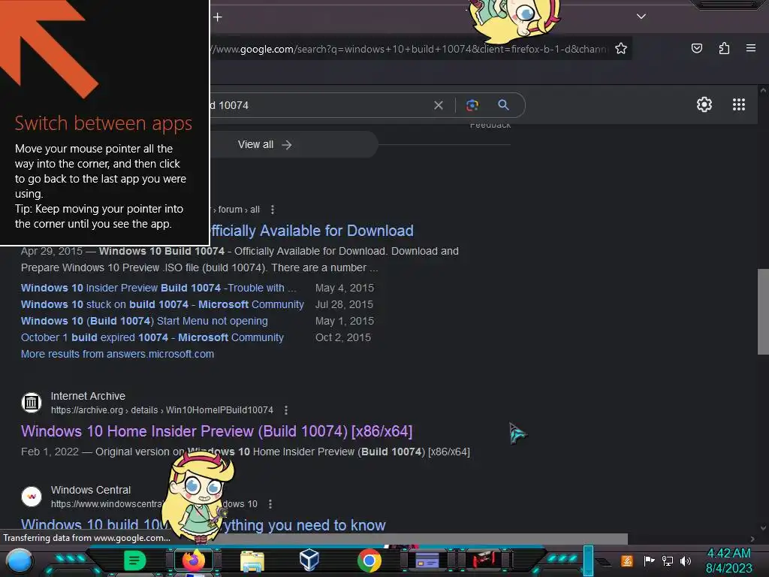Open the Save to Pocket icon
The height and width of the screenshot is (577, 769).
tap(696, 48)
